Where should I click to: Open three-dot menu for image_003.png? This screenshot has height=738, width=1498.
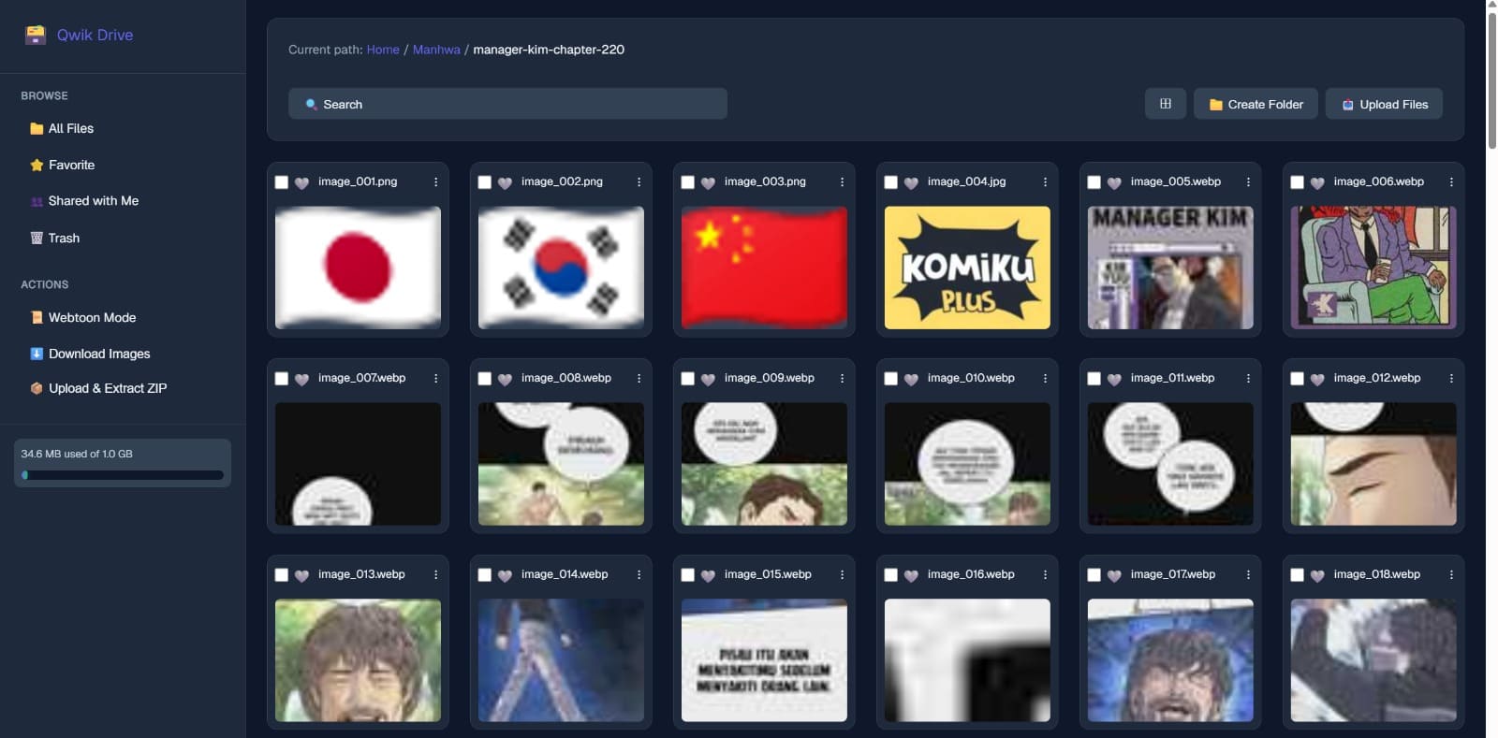(842, 182)
